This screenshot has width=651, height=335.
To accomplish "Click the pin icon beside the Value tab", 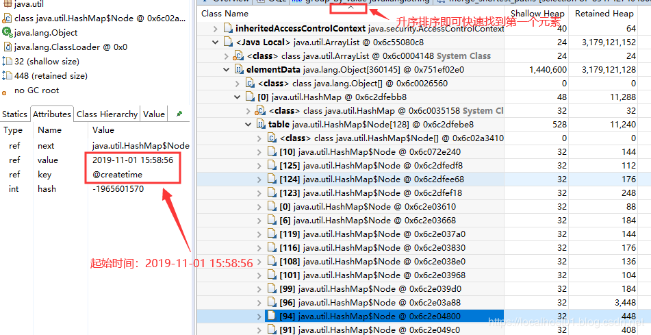I will pyautogui.click(x=179, y=114).
